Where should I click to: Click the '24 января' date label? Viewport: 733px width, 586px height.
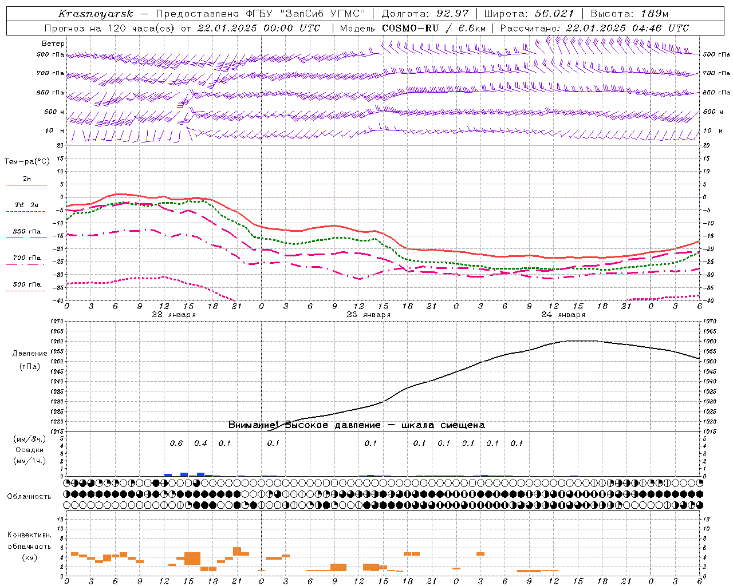(563, 315)
